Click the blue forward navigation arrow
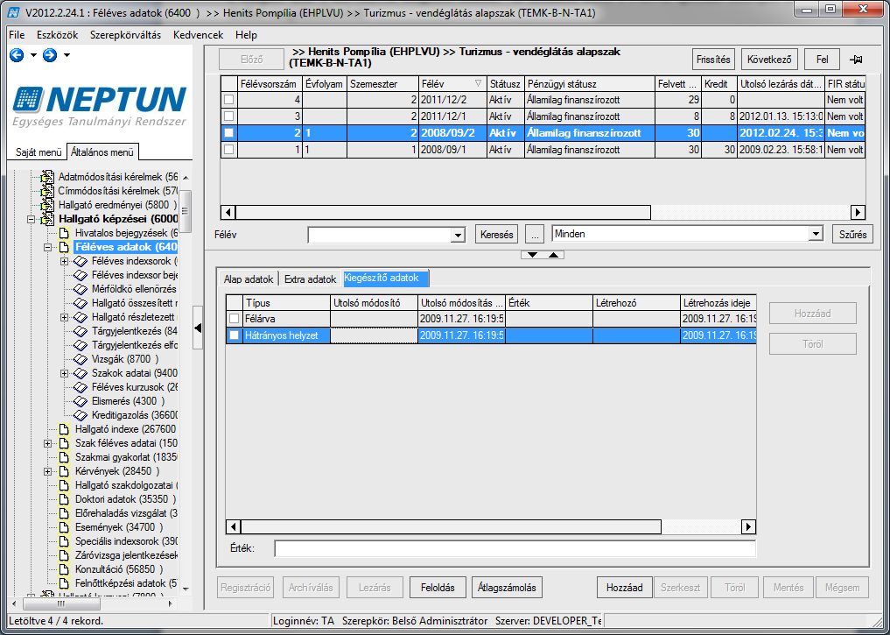This screenshot has height=635, width=890. click(50, 55)
